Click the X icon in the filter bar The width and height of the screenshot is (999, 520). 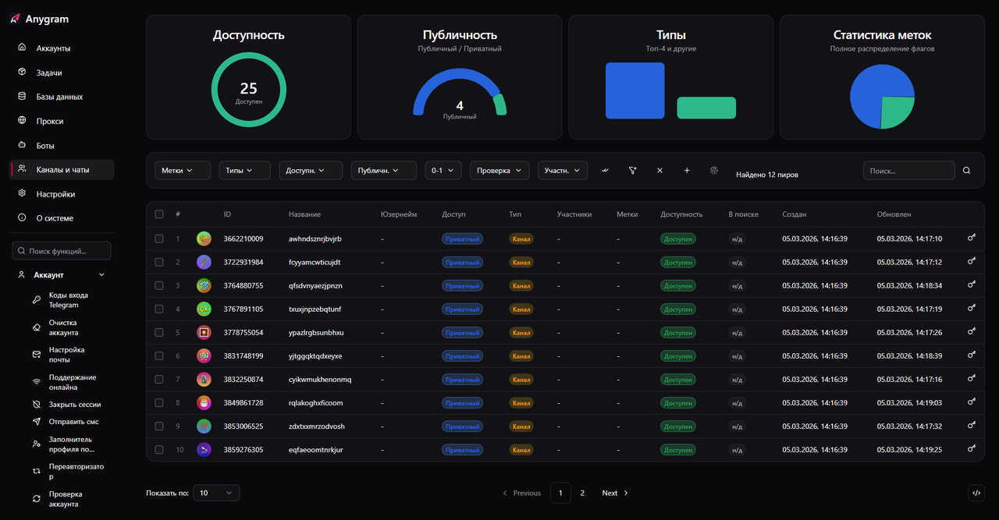pos(659,171)
